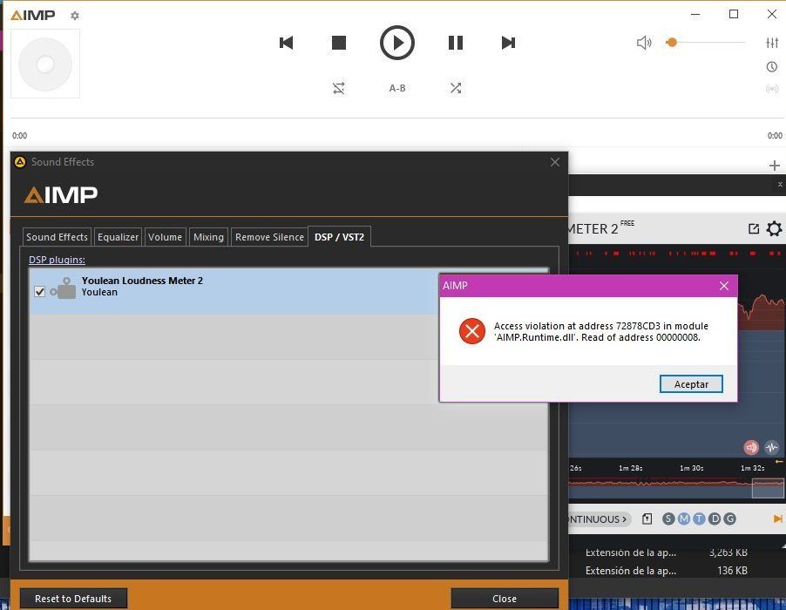This screenshot has height=610, width=786.
Task: Click the album art placeholder
Action: click(45, 64)
